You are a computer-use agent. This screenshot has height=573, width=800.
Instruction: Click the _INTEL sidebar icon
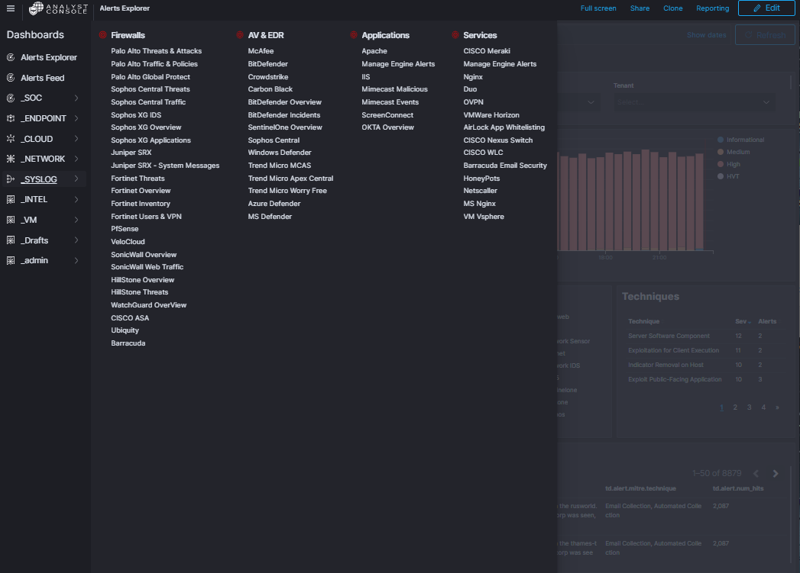[x=10, y=200]
